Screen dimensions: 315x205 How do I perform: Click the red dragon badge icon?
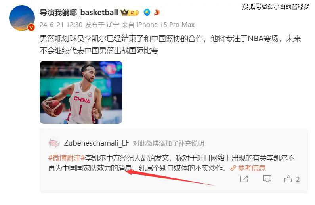point(157,12)
